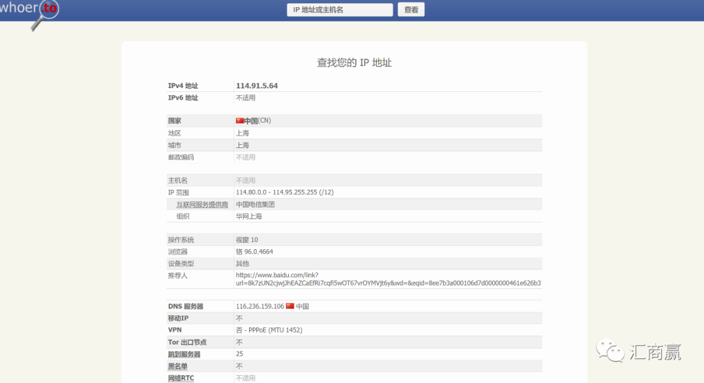704x383 pixels.
Task: Click the Tor 出口节点 label
Action: coord(187,342)
